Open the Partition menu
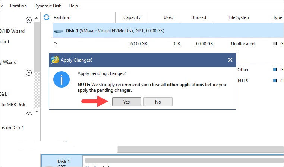The height and width of the screenshot is (167, 284). tap(19, 6)
